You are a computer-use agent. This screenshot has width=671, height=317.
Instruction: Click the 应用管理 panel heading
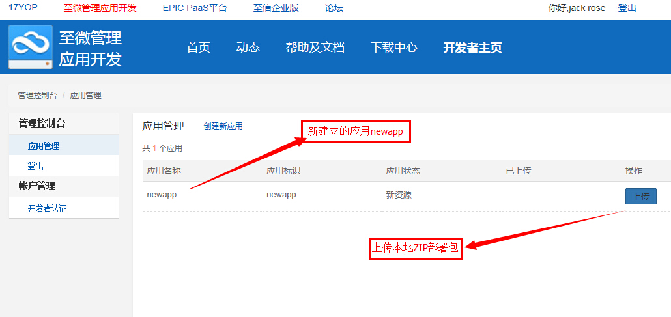[163, 126]
